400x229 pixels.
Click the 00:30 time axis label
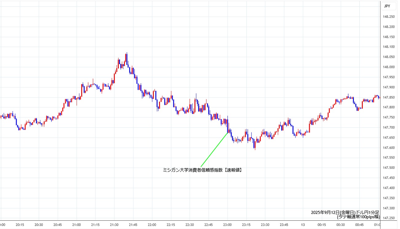click(341, 225)
